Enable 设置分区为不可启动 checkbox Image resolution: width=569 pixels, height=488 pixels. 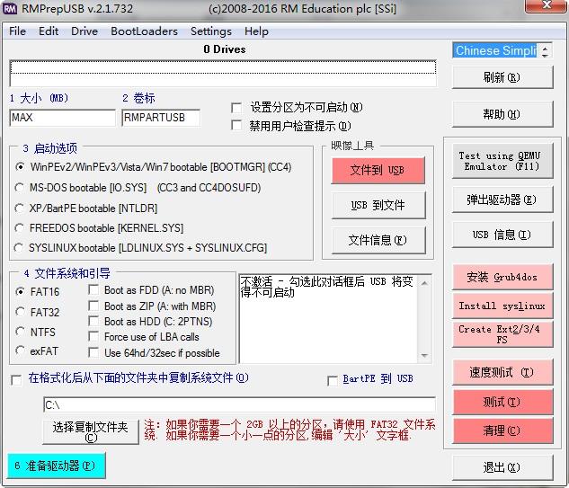click(x=237, y=107)
